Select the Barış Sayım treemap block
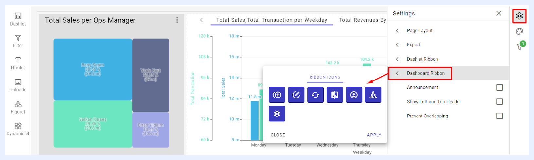 93,69
